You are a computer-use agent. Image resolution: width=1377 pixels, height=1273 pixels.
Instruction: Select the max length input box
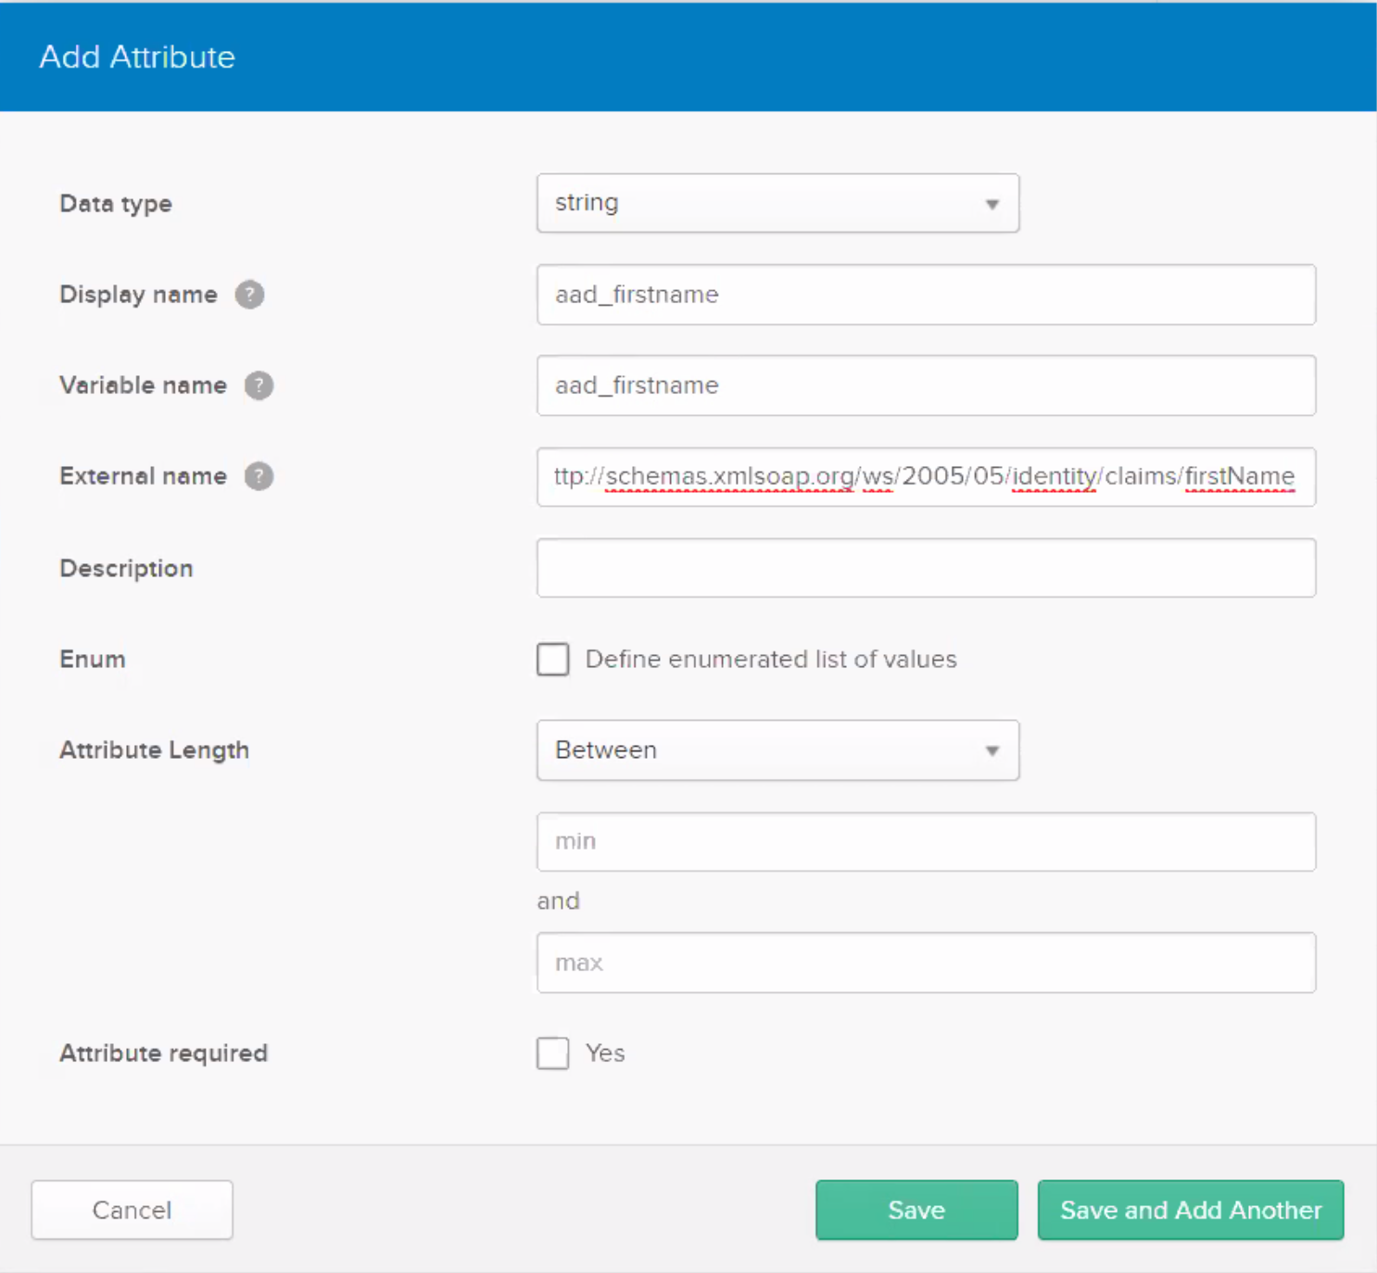coord(926,963)
